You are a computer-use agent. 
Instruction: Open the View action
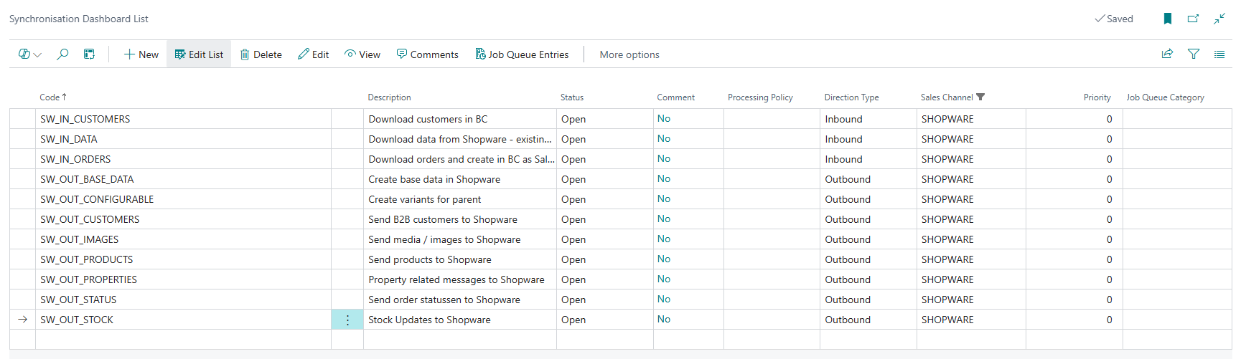tap(362, 54)
